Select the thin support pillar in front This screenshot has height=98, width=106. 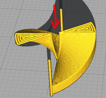[50, 77]
